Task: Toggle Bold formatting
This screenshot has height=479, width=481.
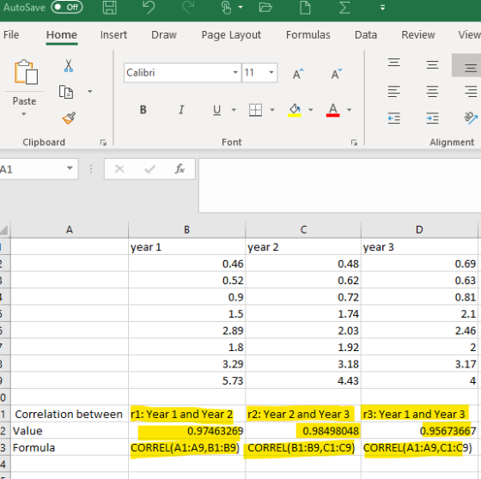Action: 143,110
